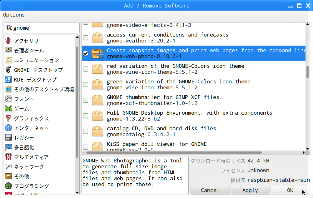This screenshot has width=313, height=198.
Task: Click the Apply button
Action: 250,190
